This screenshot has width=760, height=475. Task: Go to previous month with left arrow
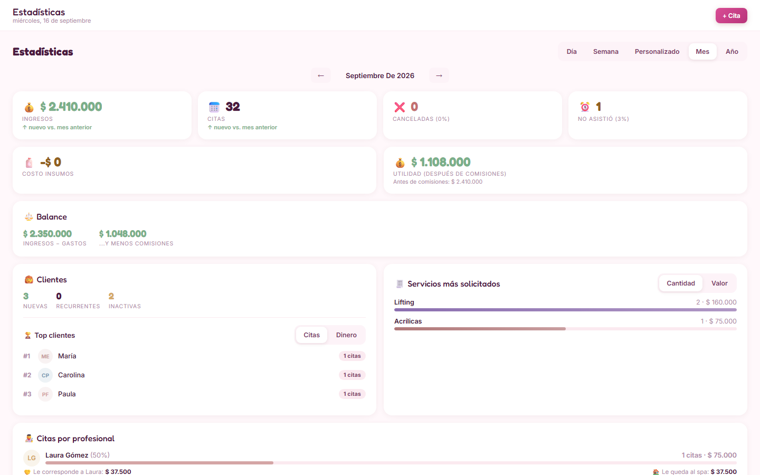pyautogui.click(x=321, y=75)
